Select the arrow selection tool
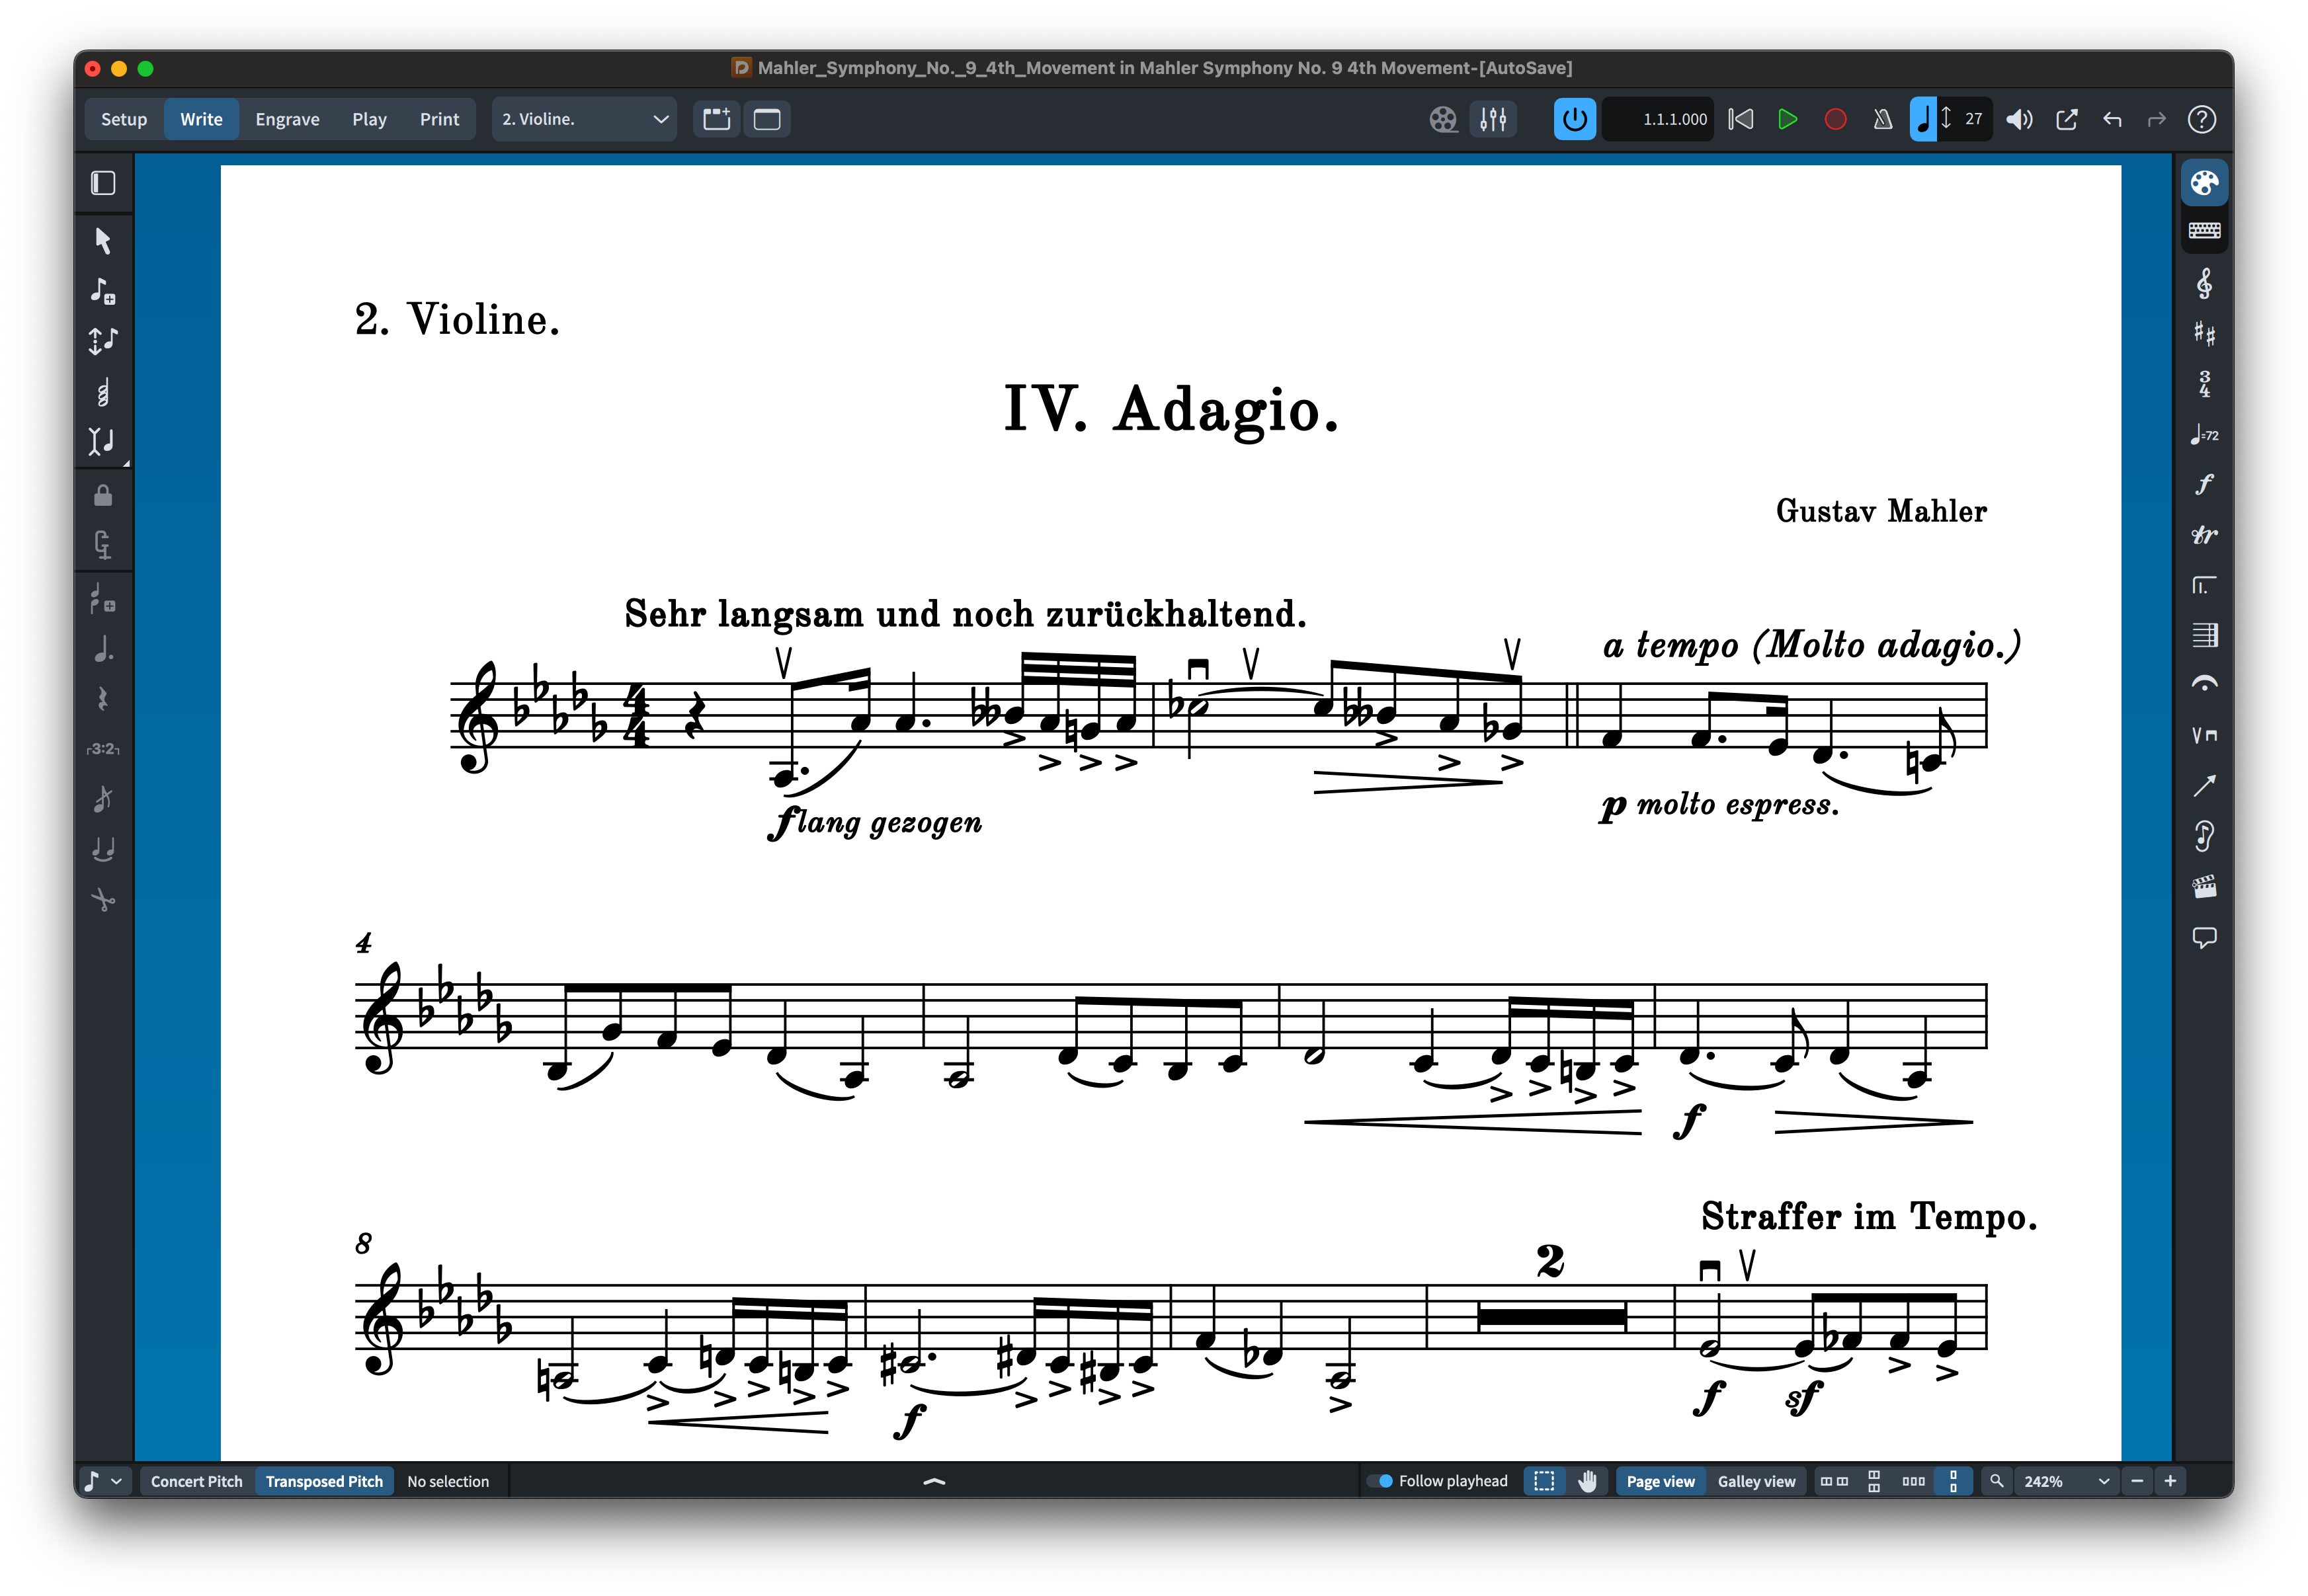Viewport: 2308px width, 1596px height. click(x=102, y=240)
